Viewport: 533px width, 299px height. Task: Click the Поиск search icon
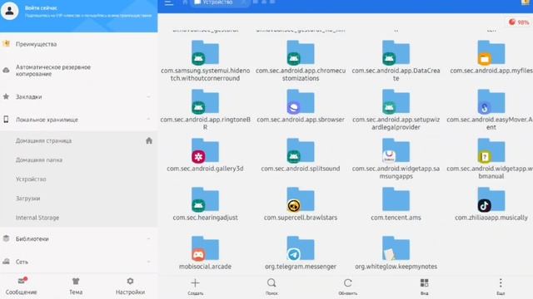coord(271,283)
